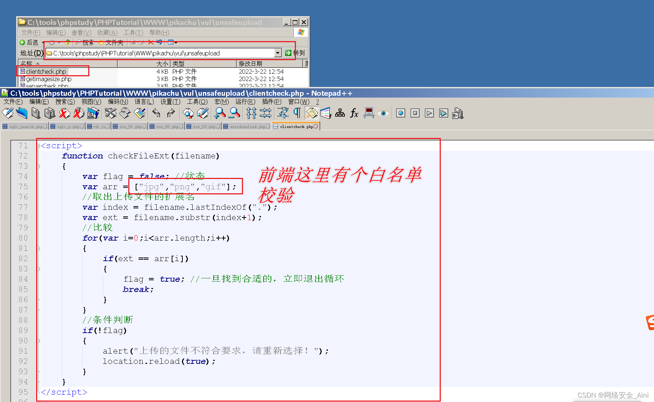654x402 pixels.
Task: Click the Zoom Out magnifier icon
Action: click(x=234, y=113)
